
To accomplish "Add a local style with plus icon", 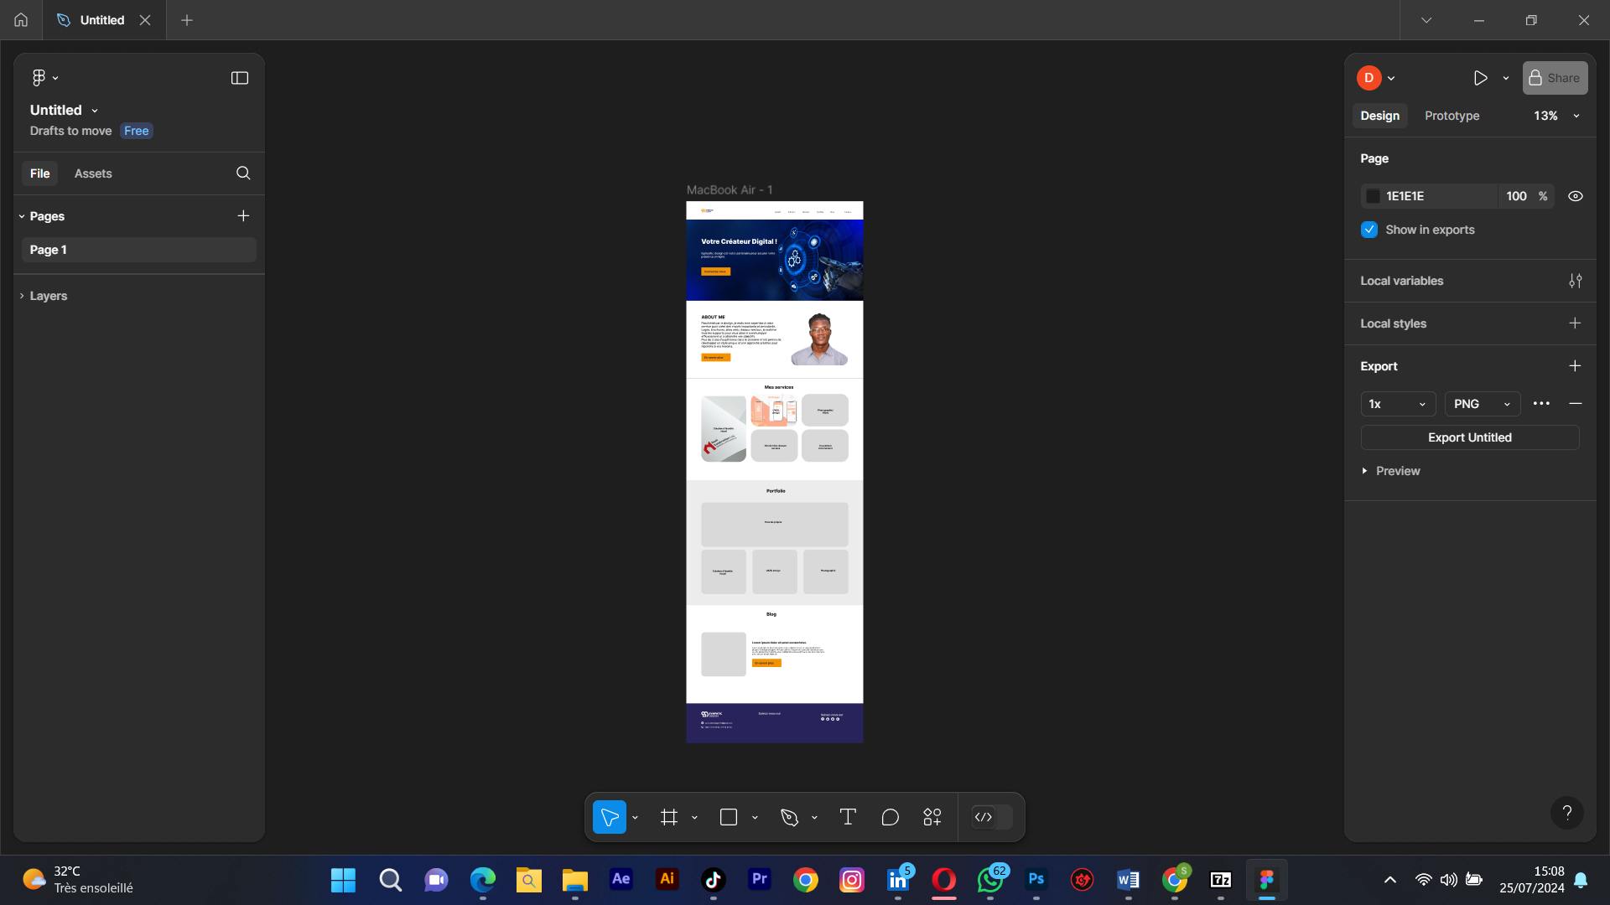I will click(x=1575, y=323).
